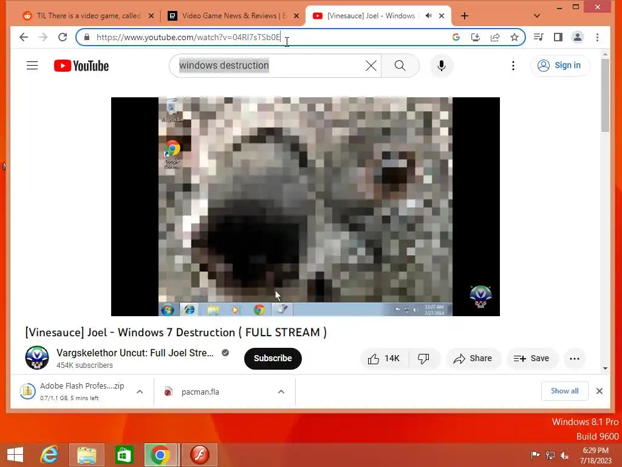
Task: Click the page vertical scrollbar thumb
Action: [605, 95]
